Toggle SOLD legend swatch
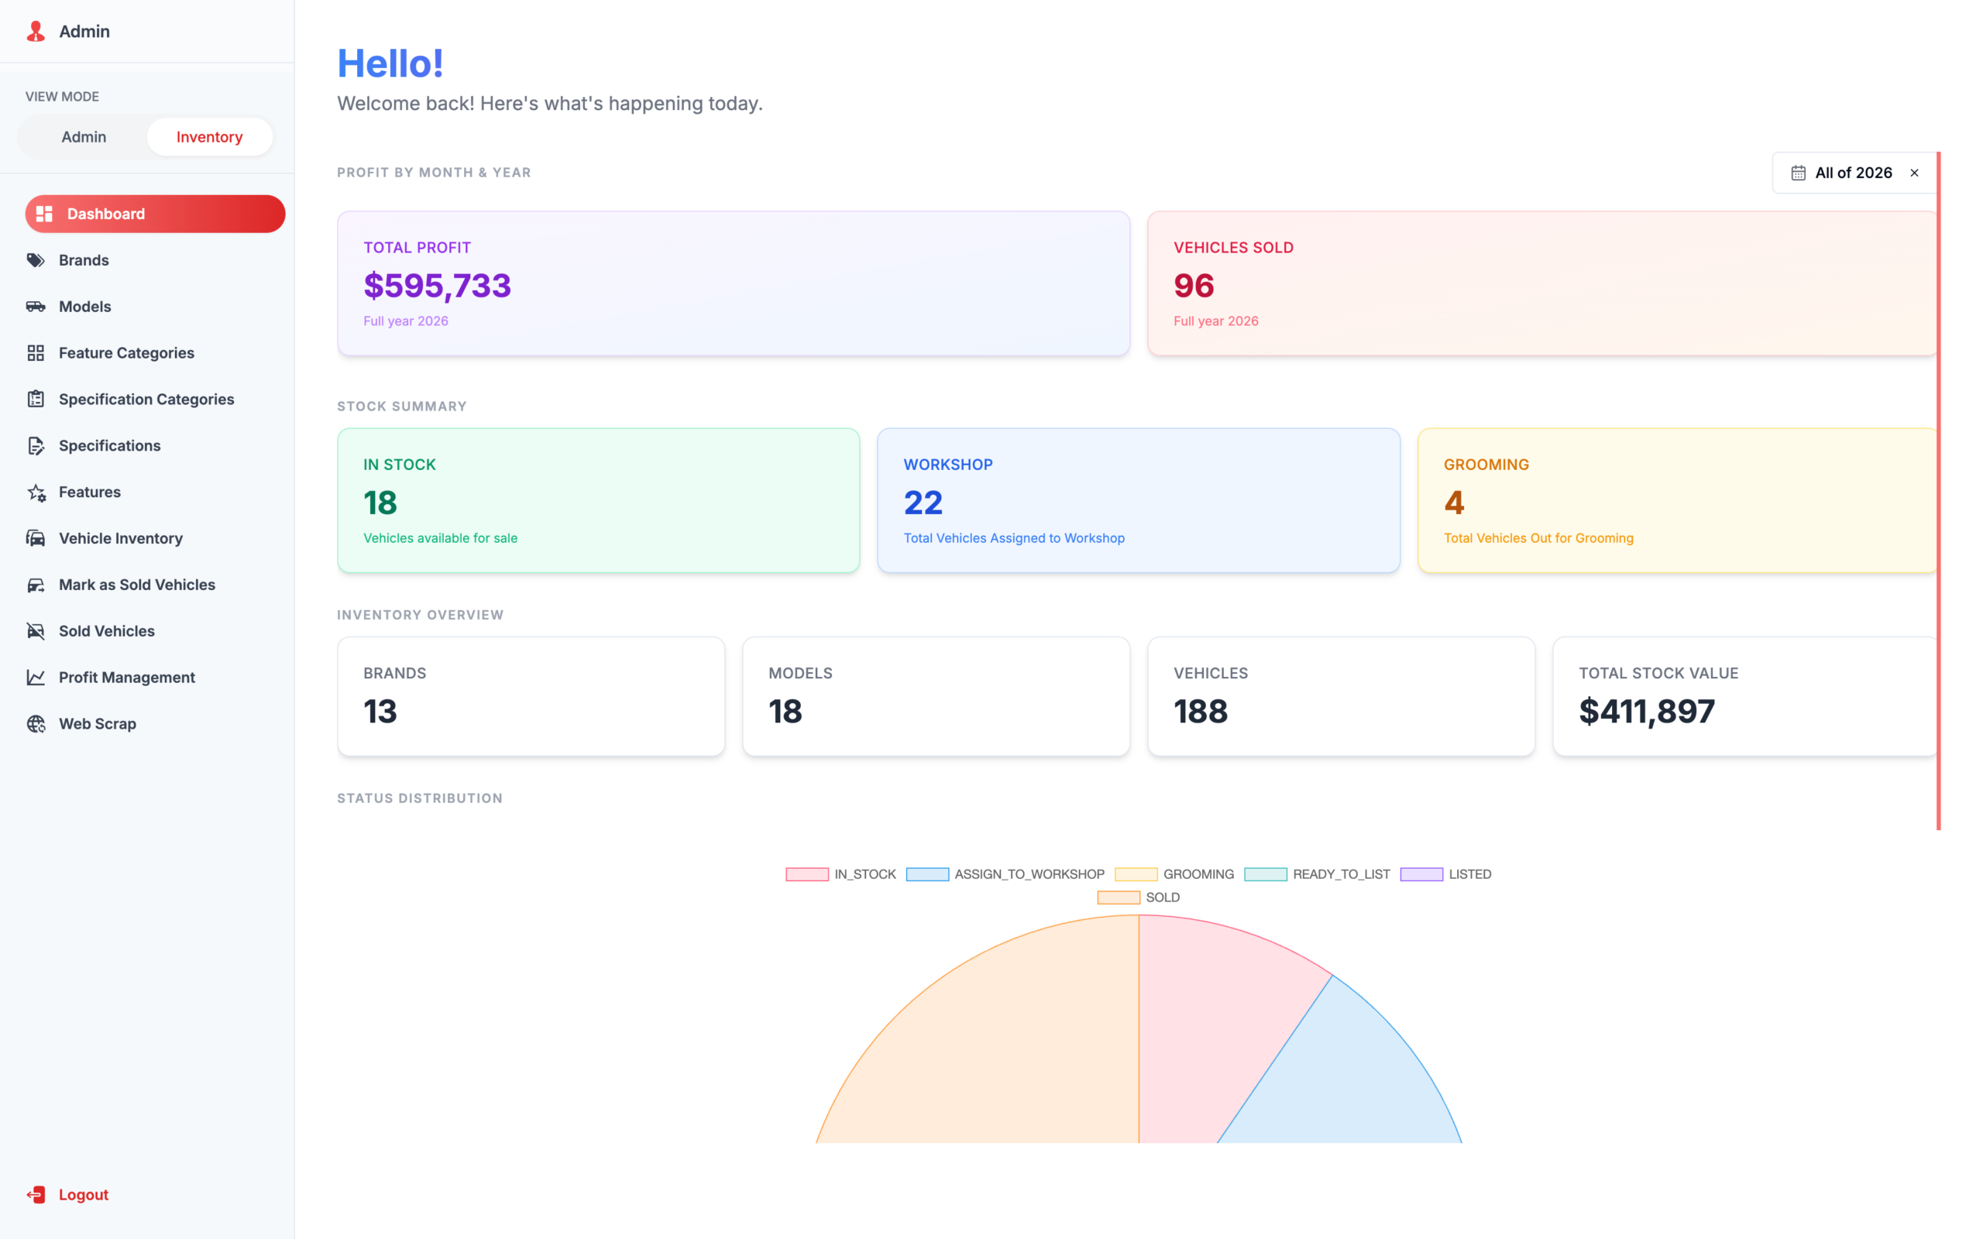The image size is (1983, 1239). click(x=1119, y=898)
